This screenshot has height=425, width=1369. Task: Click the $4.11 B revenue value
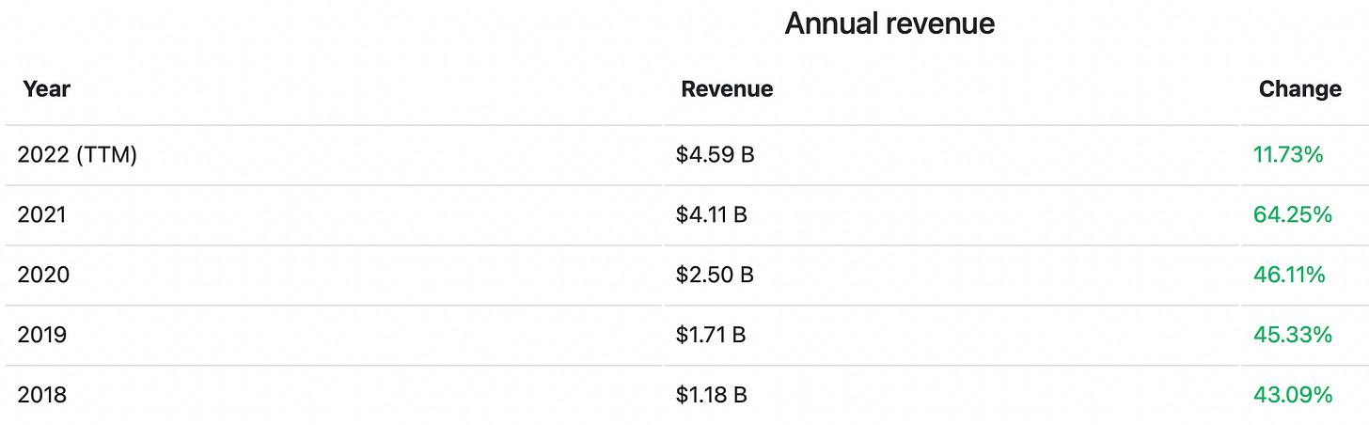point(711,215)
